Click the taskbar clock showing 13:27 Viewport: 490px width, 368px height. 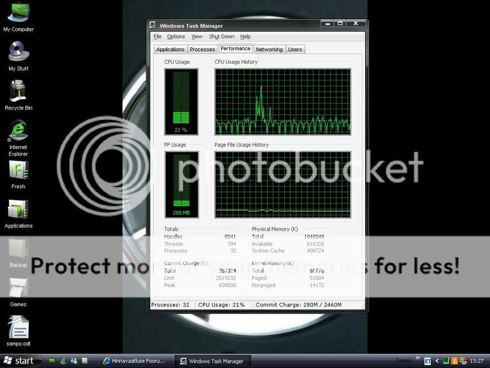(477, 361)
